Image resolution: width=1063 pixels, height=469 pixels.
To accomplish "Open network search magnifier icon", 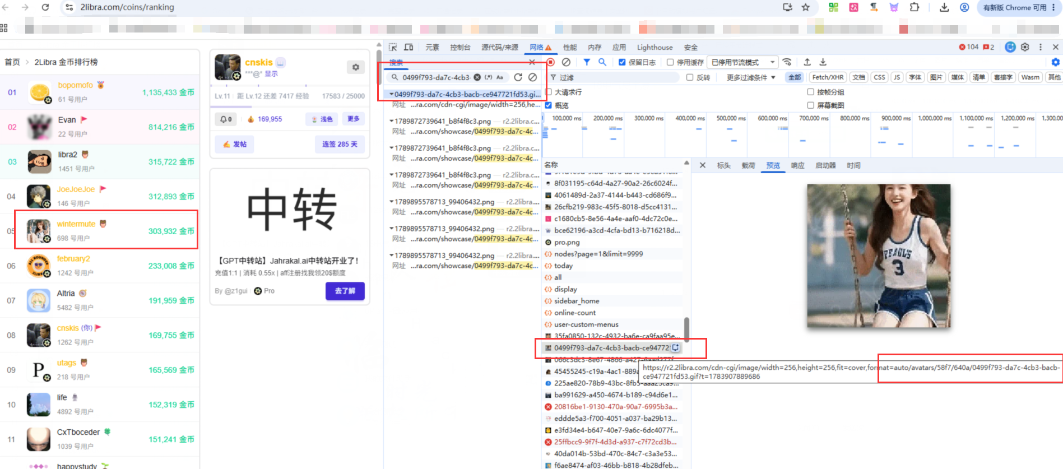I will click(602, 62).
